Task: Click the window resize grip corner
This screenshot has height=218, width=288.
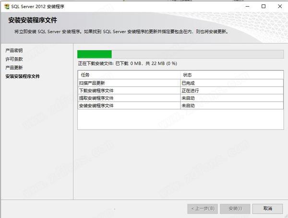Action: tap(286, 216)
